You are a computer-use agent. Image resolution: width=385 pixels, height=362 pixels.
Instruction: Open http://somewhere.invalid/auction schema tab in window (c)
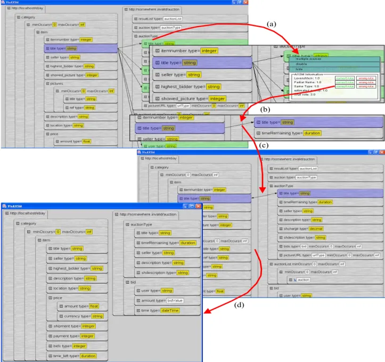pyautogui.click(x=288, y=159)
